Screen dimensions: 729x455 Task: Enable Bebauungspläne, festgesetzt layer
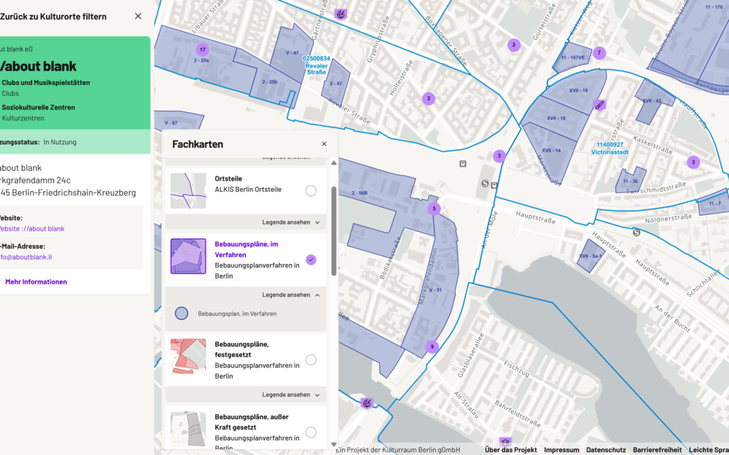(310, 360)
